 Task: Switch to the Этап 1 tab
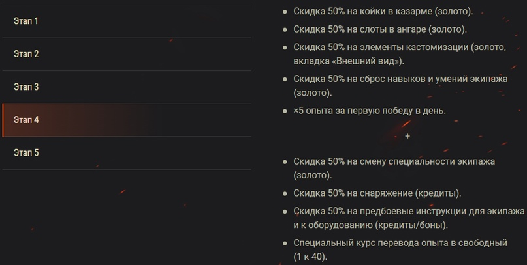pyautogui.click(x=26, y=21)
